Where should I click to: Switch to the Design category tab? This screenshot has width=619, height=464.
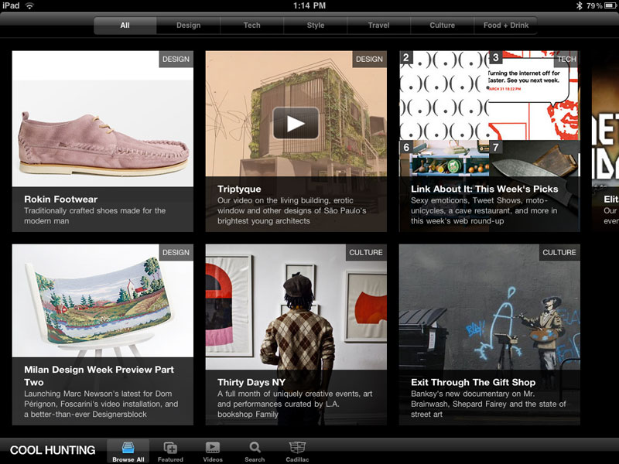click(x=188, y=26)
